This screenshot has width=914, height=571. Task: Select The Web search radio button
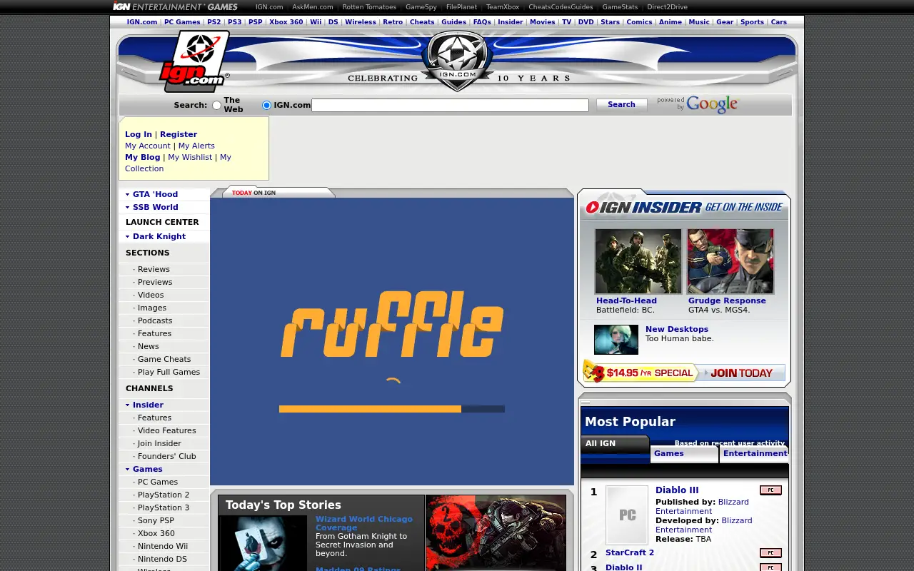(216, 105)
